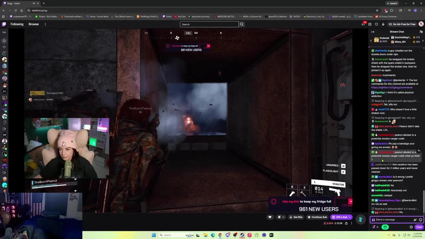Open the Windows Start menu
Viewport: 425px width, 239px height.
click(x=154, y=235)
